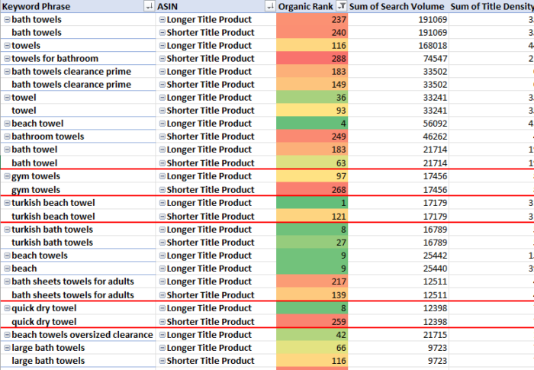Collapse the 'beach towels oversized clearance' group
Viewport: 534px width, 370px height.
coord(7,335)
